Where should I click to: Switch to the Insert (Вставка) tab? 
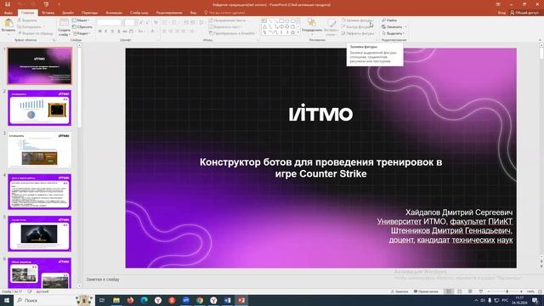(x=48, y=13)
